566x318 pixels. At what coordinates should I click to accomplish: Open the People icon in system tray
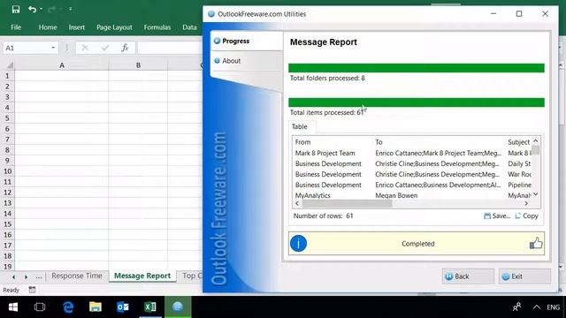pos(516,307)
